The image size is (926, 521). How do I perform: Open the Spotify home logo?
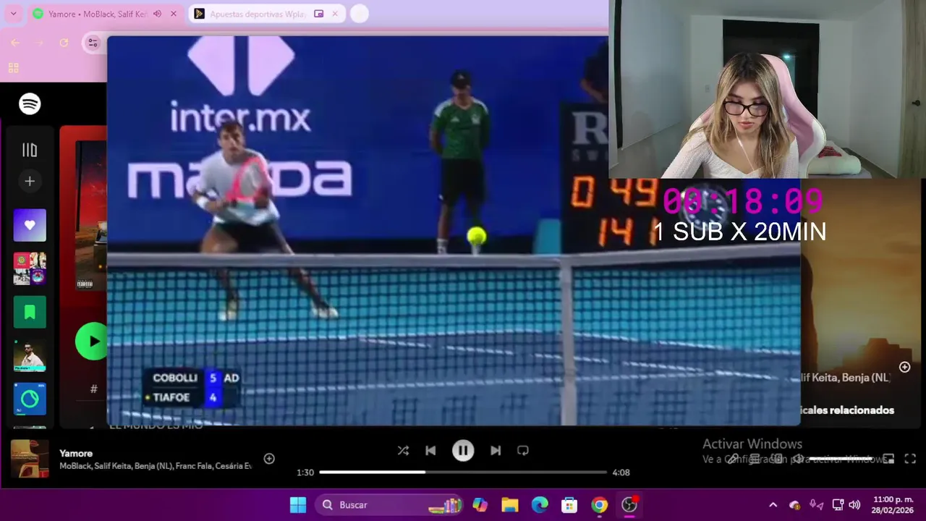pos(30,104)
